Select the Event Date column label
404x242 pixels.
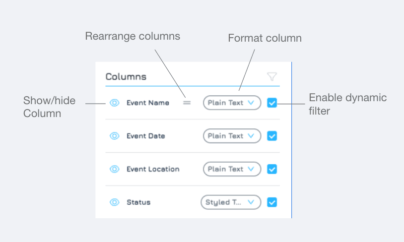coord(146,136)
